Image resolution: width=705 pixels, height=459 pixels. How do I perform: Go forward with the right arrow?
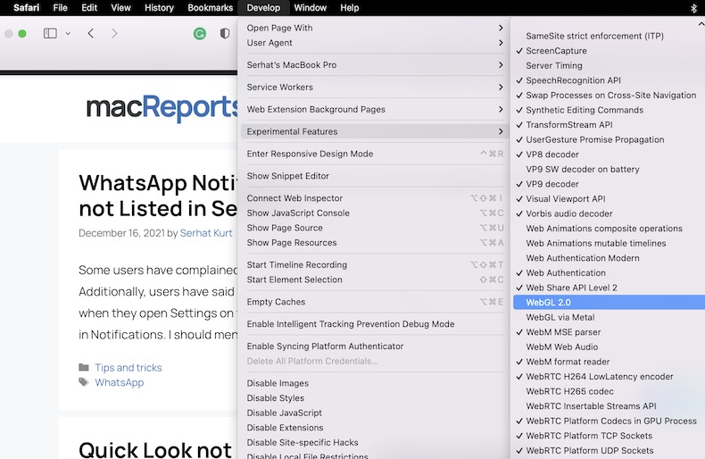114,33
